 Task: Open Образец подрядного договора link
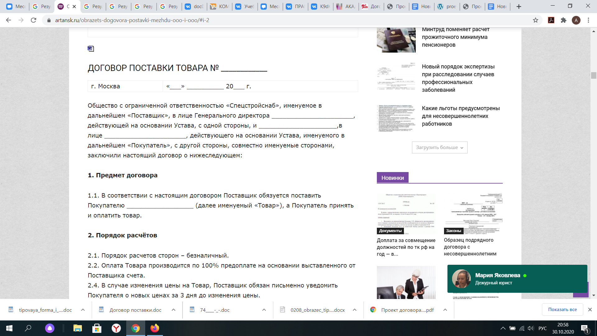click(x=470, y=247)
